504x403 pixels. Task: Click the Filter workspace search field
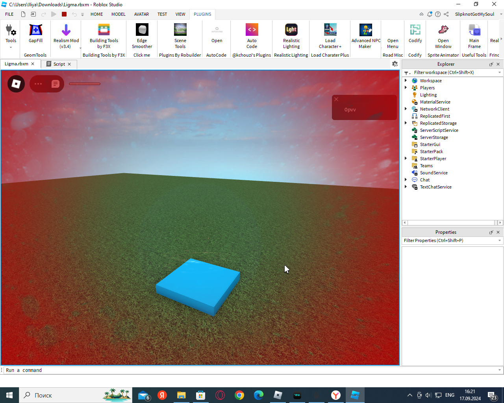coord(454,72)
